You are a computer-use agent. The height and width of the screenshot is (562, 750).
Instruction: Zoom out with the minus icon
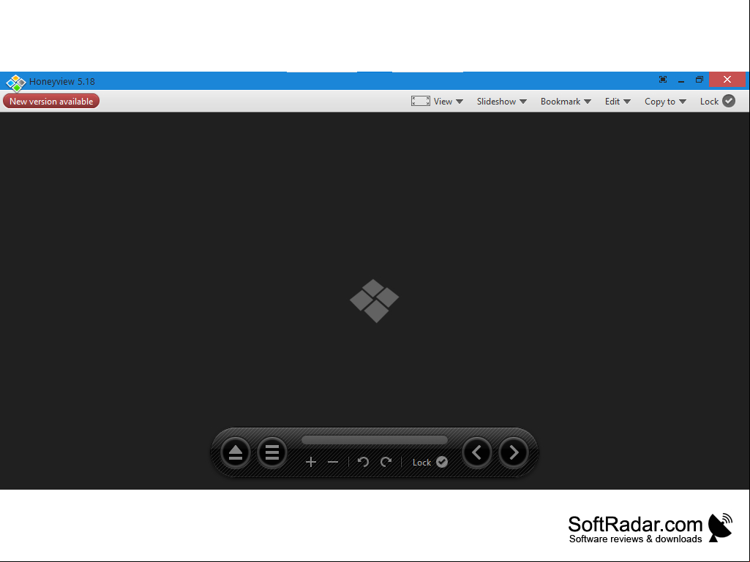point(333,462)
